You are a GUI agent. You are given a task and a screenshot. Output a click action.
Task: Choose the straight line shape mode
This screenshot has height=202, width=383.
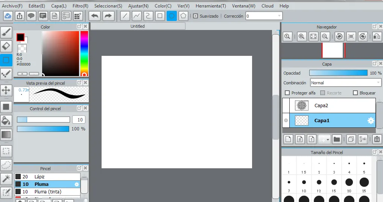[x=125, y=16]
